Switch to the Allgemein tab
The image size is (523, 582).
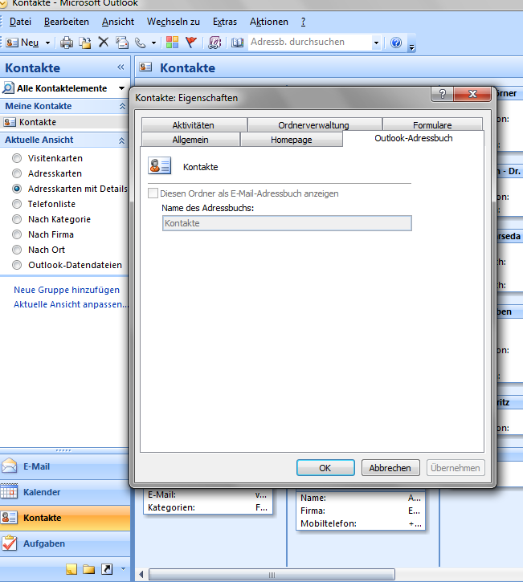click(x=190, y=140)
